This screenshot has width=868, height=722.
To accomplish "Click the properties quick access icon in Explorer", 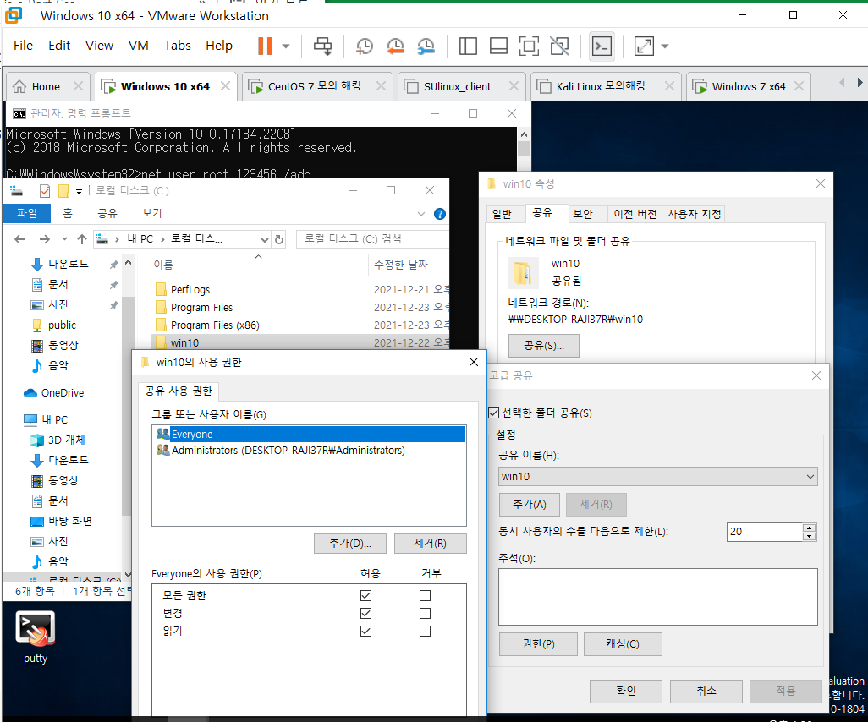I will click(45, 191).
